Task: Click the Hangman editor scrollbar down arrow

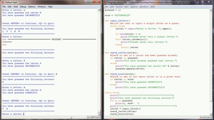Action: [x=211, y=114]
